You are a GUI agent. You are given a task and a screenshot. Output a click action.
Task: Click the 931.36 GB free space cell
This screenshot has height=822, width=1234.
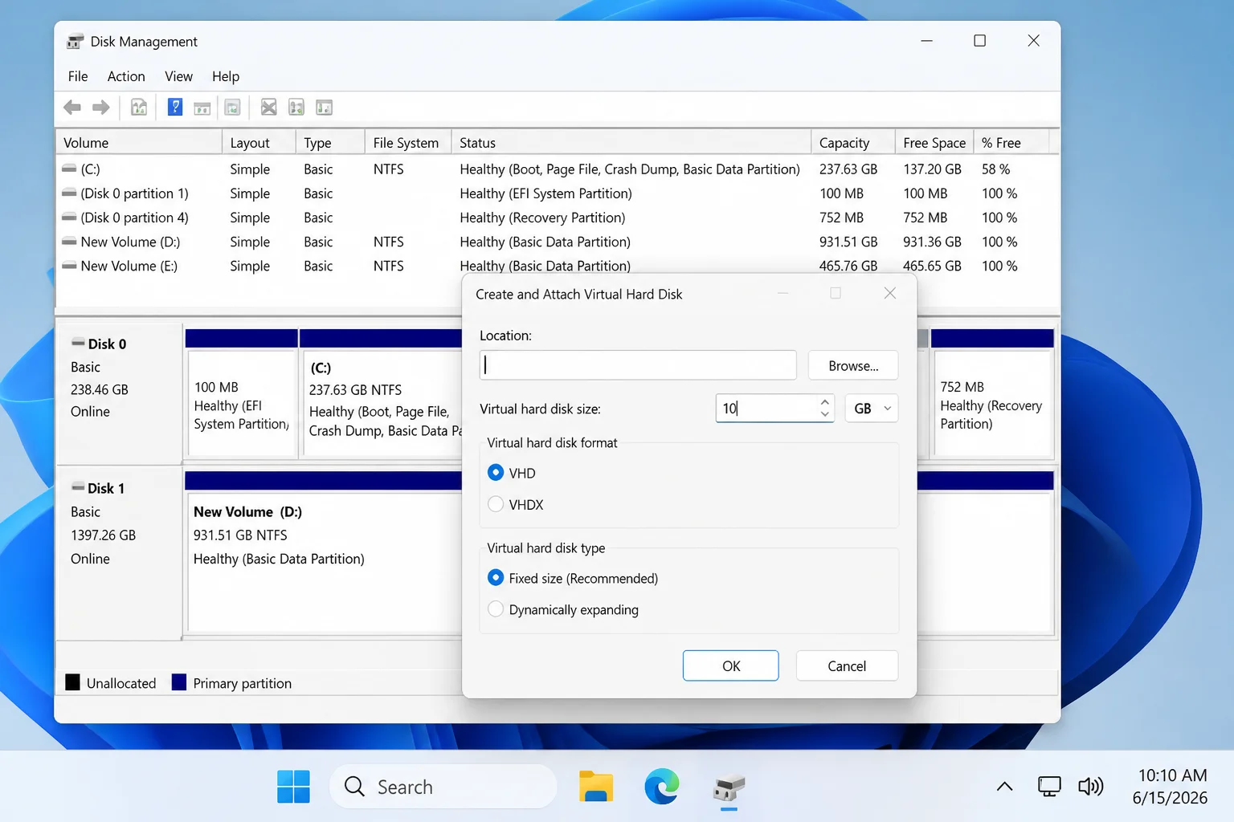932,242
